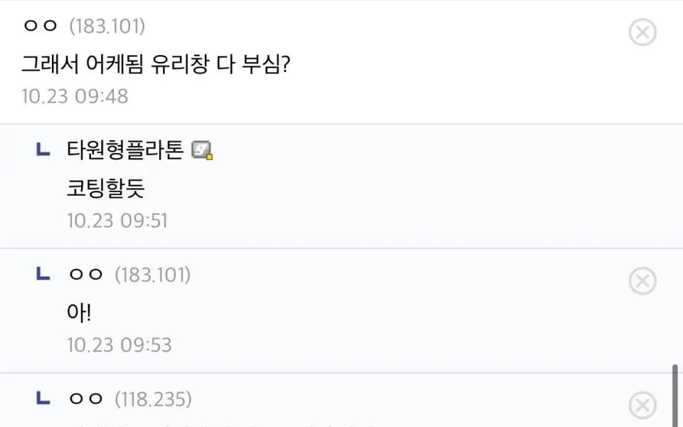Viewport: 683px width, 427px height.
Task: Click reply arrow before ㅇㅇ (118.235)
Action: point(43,399)
